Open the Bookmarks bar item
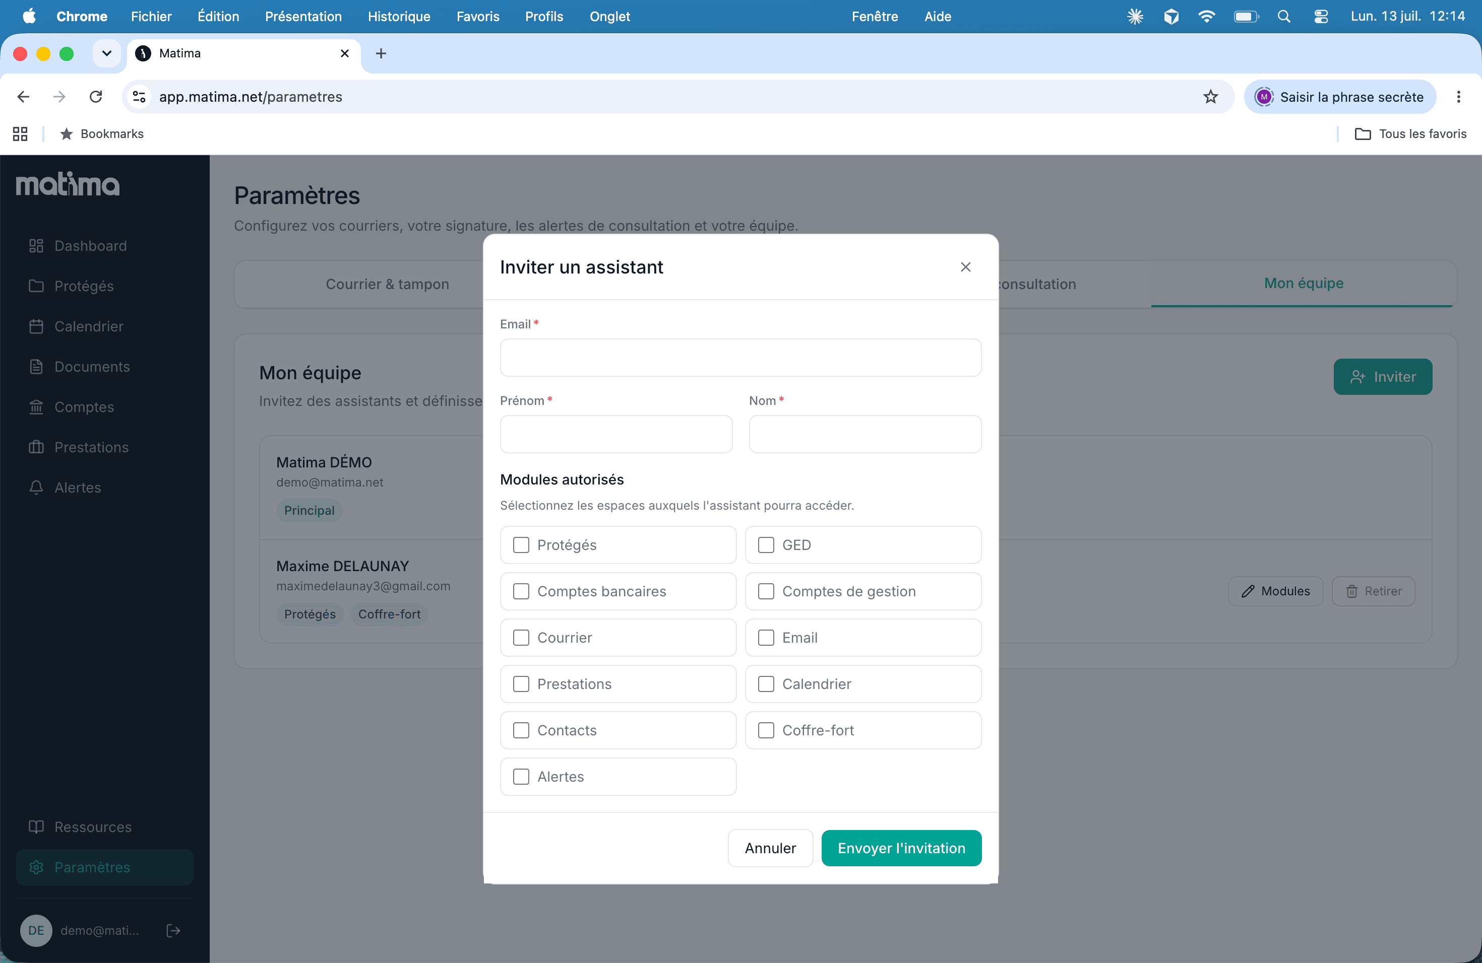The width and height of the screenshot is (1482, 963). tap(101, 134)
